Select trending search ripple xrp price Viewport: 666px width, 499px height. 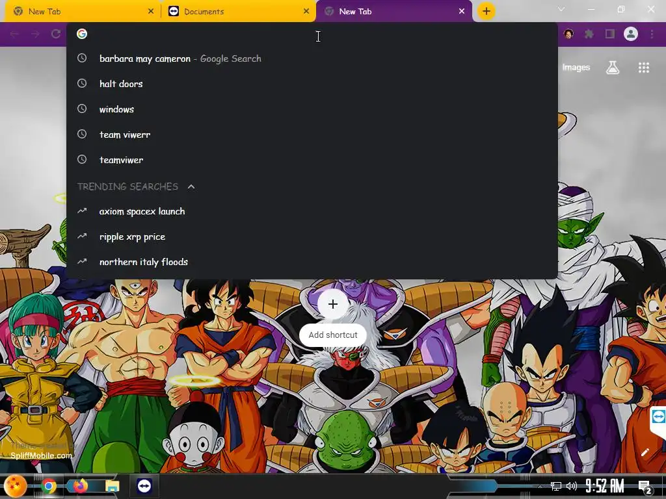pos(312,237)
